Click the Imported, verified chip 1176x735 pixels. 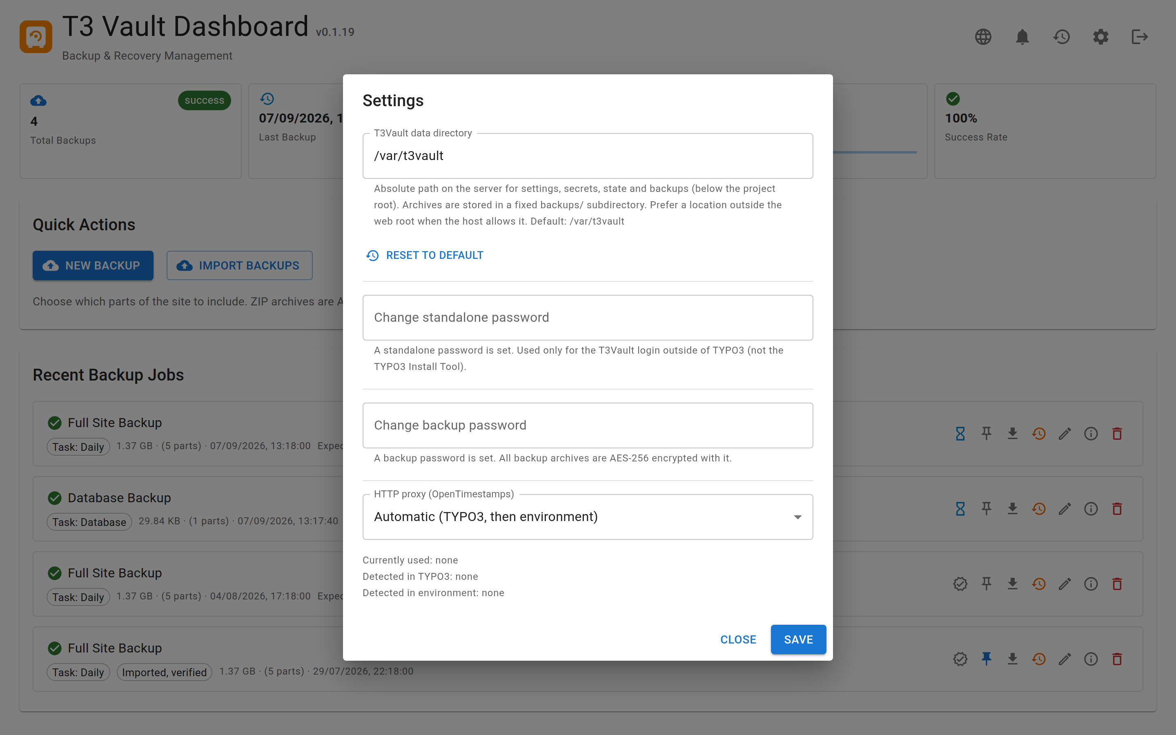164,672
